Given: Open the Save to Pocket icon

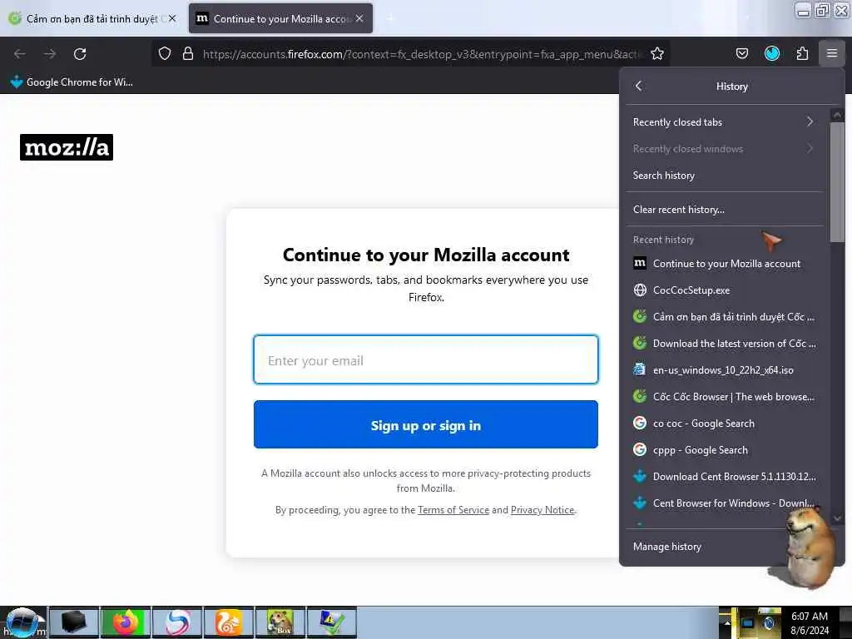Looking at the screenshot, I should point(741,54).
